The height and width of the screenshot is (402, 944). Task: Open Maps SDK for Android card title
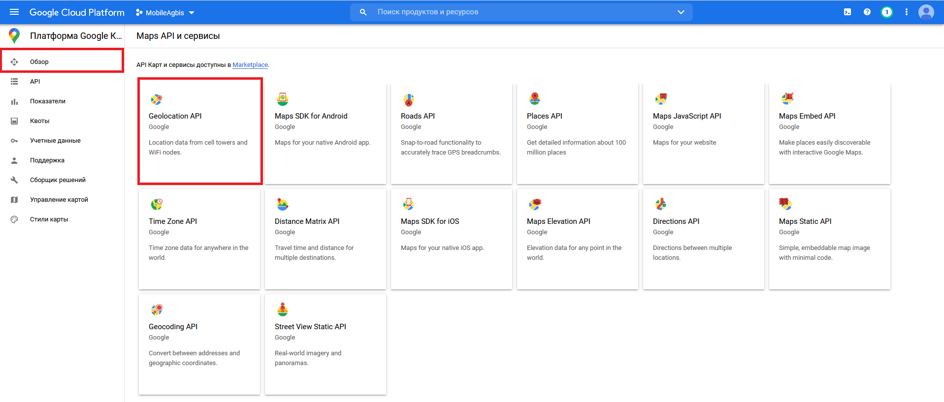(311, 116)
